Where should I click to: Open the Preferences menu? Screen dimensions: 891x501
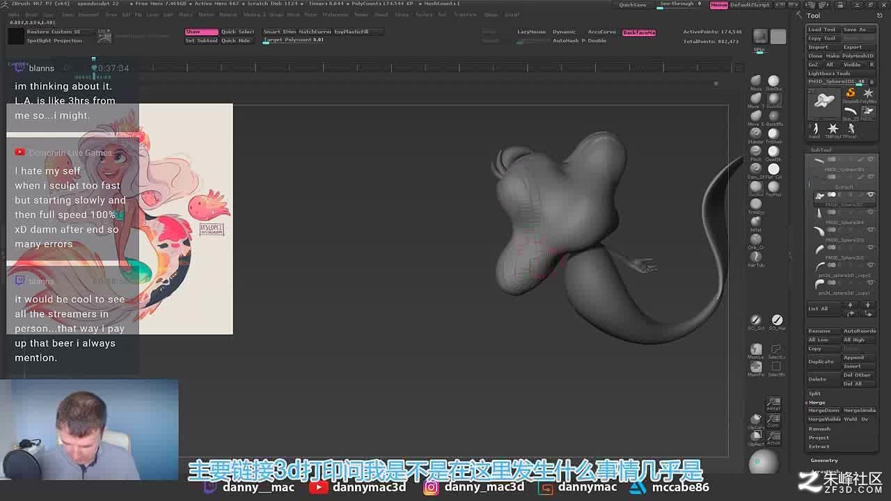point(335,15)
